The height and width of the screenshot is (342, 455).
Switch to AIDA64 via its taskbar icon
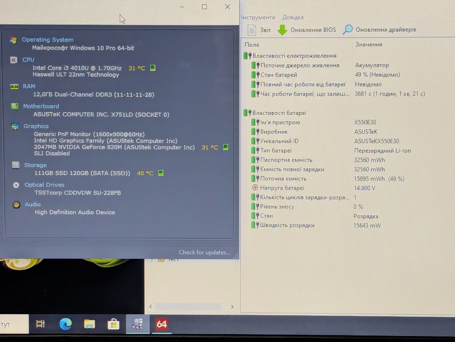coord(162,324)
